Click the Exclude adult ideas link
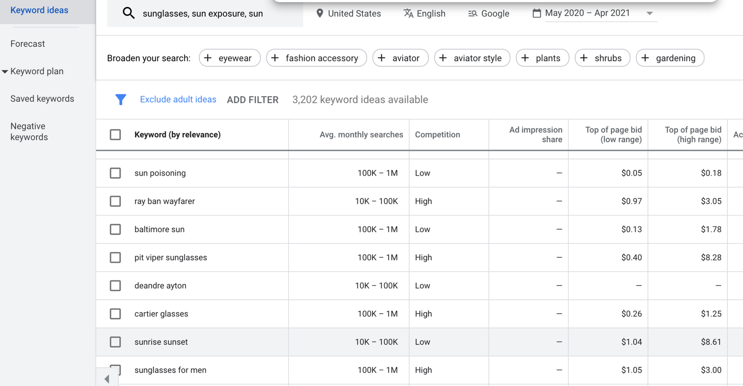 point(178,100)
